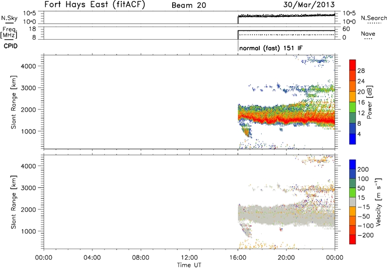Select the '20:00' time tick label

click(286, 258)
